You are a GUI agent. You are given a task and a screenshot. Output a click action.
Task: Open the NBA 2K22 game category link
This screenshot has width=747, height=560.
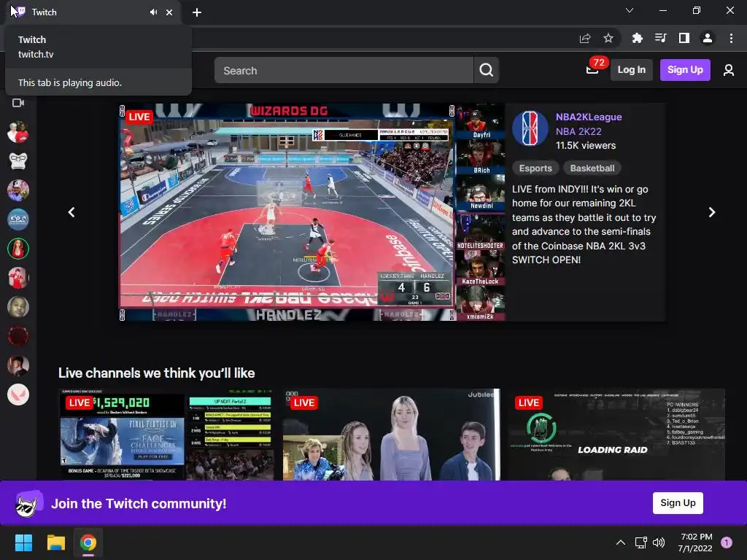tap(578, 131)
